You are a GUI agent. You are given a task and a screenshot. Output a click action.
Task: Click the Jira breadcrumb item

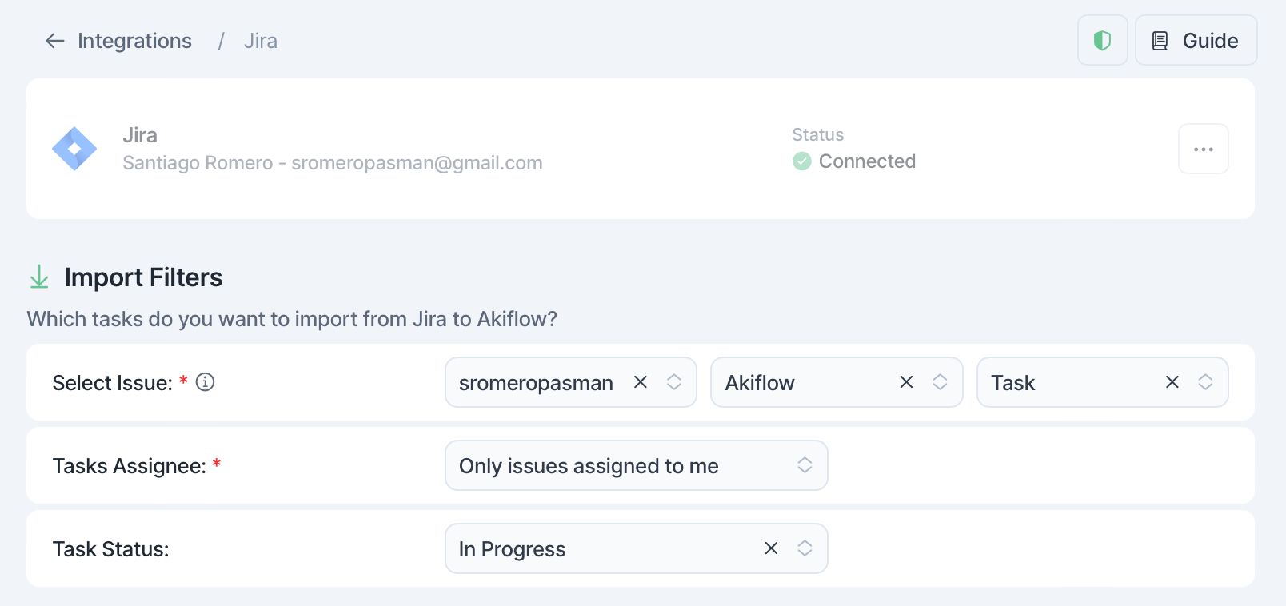click(261, 41)
